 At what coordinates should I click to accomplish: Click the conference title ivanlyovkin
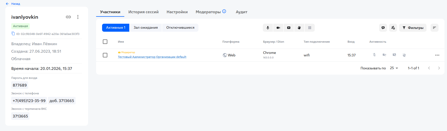pos(25,17)
